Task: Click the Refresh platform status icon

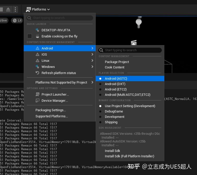Action: tap(37, 73)
